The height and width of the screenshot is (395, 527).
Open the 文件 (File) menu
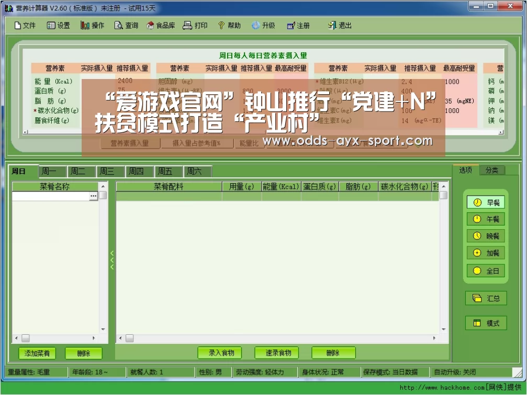[25, 25]
